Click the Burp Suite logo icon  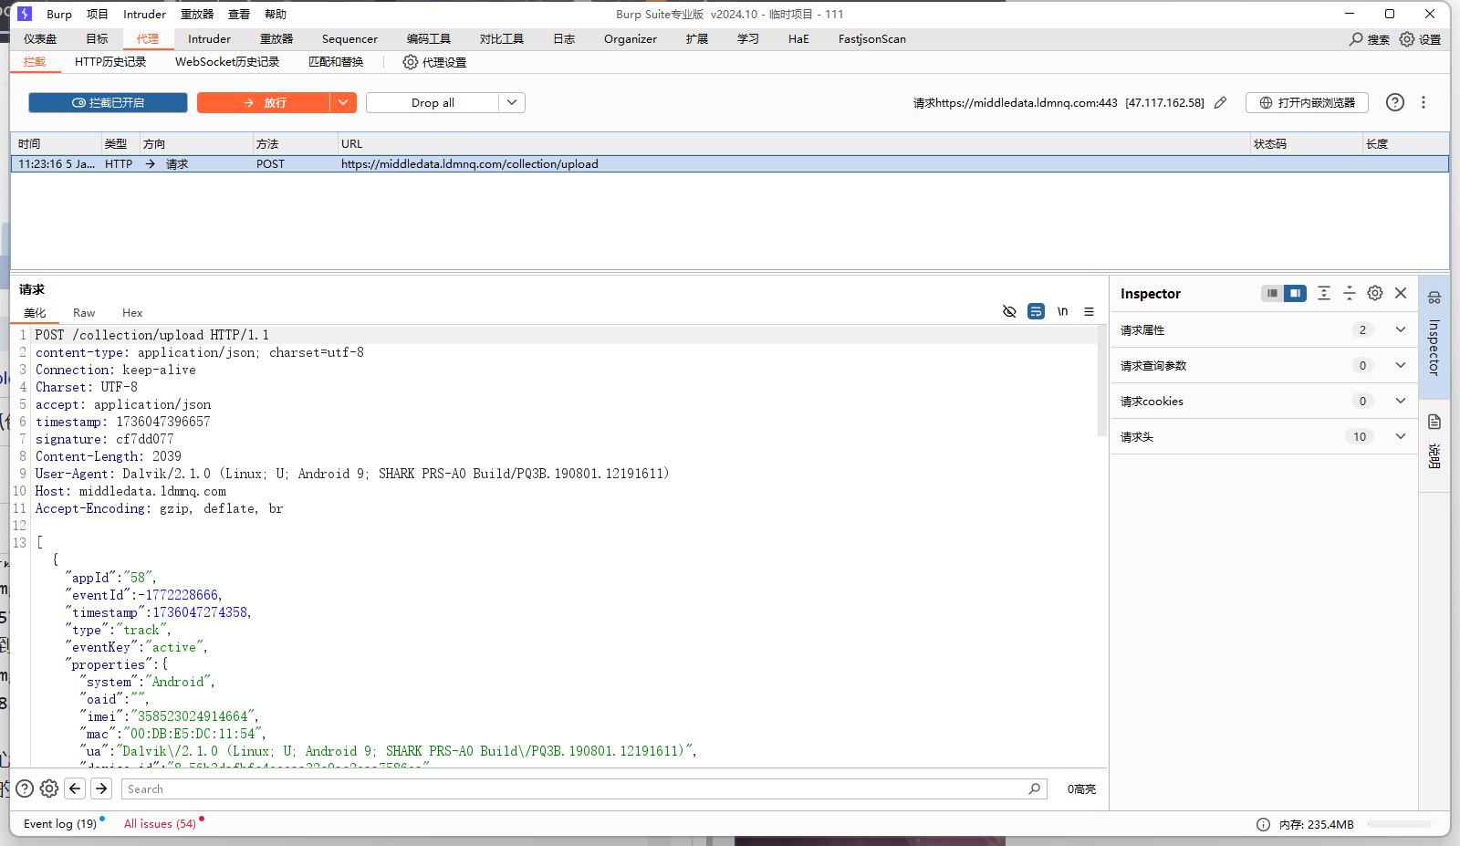coord(25,14)
